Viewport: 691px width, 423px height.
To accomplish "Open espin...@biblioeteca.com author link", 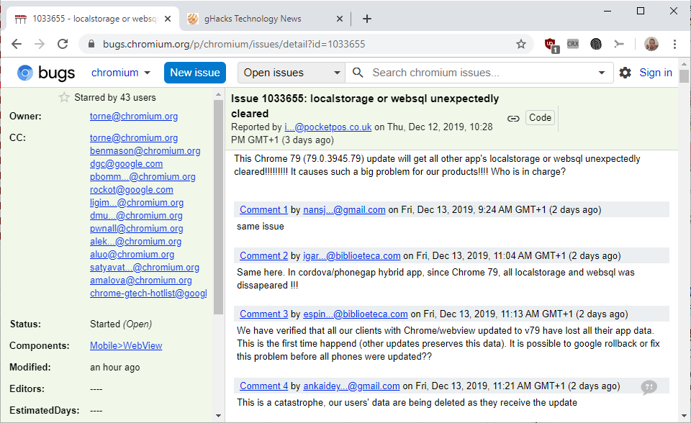I will click(355, 314).
